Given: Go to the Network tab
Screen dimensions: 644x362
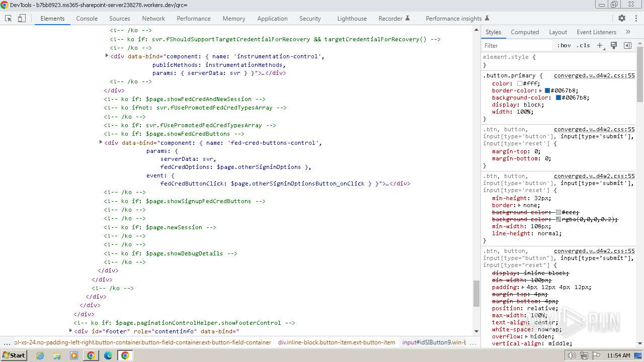Looking at the screenshot, I should (153, 18).
